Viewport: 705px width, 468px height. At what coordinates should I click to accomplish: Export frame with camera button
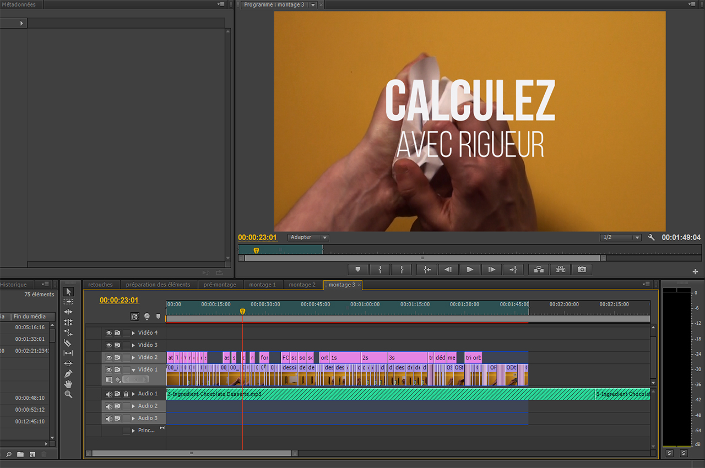point(582,269)
